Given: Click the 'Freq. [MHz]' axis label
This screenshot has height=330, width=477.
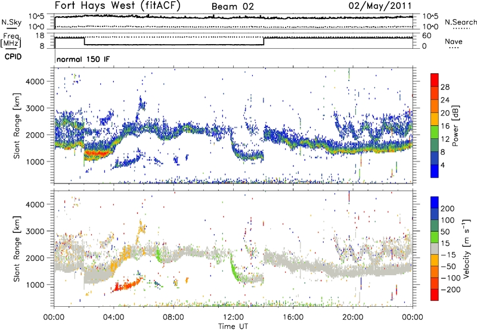Looking at the screenshot, I should point(11,40).
